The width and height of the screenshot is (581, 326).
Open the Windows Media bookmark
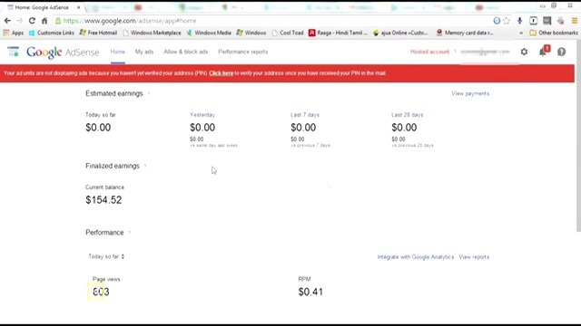tap(209, 33)
